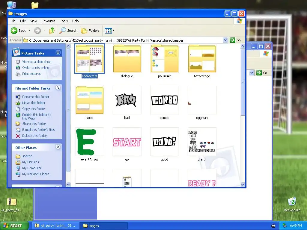The image size is (307, 230).
Task: Select the weeb folder
Action: click(x=89, y=100)
